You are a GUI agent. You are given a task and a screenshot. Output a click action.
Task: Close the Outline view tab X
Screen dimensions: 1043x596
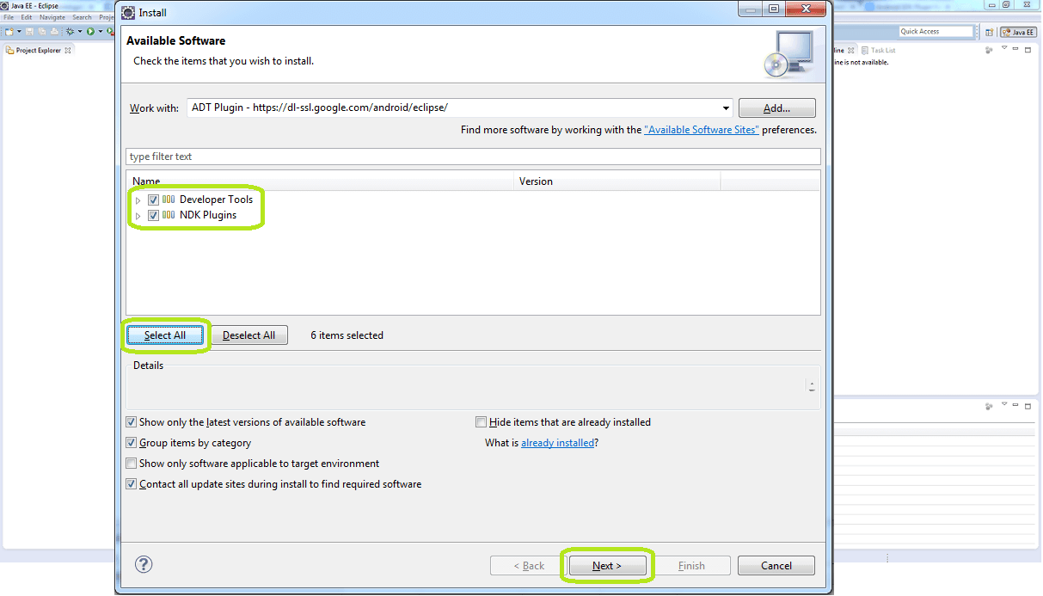(851, 50)
